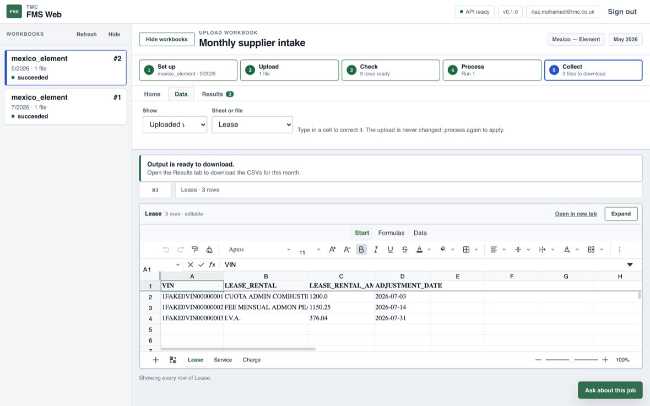Apply the fill color bucket icon
This screenshot has height=406, width=650.
point(443,249)
